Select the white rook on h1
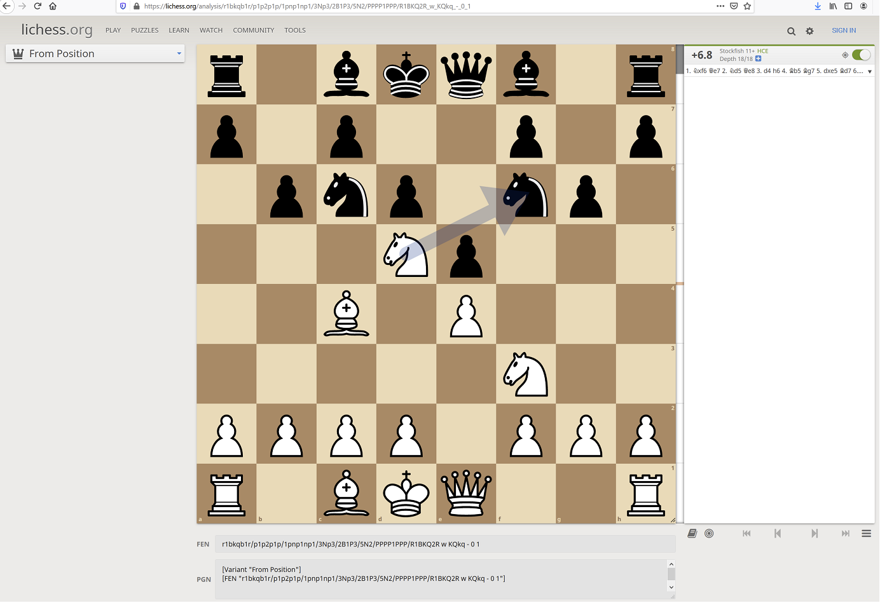This screenshot has width=880, height=603. pos(646,494)
